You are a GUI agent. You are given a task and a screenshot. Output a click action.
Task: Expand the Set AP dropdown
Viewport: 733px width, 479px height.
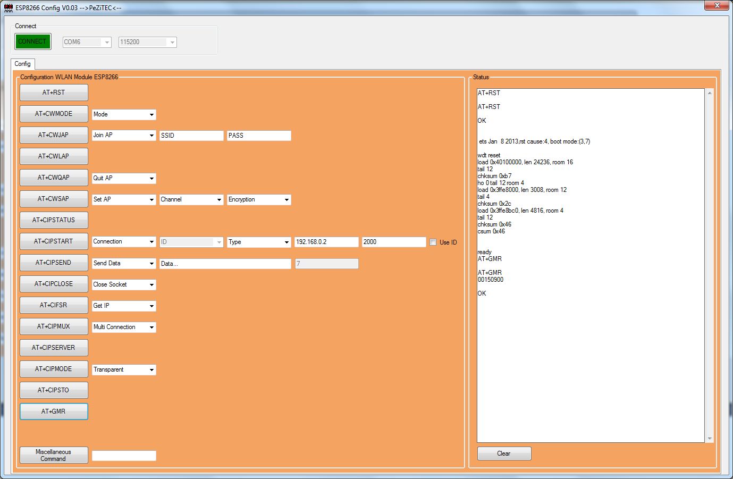click(124, 199)
